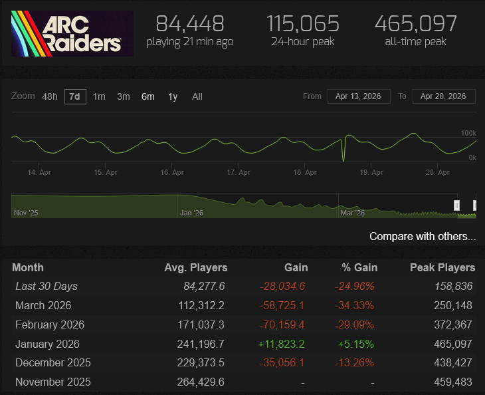Screen dimensions: 485x395
Task: Set chart zoom to 7d
Action: 75,96
